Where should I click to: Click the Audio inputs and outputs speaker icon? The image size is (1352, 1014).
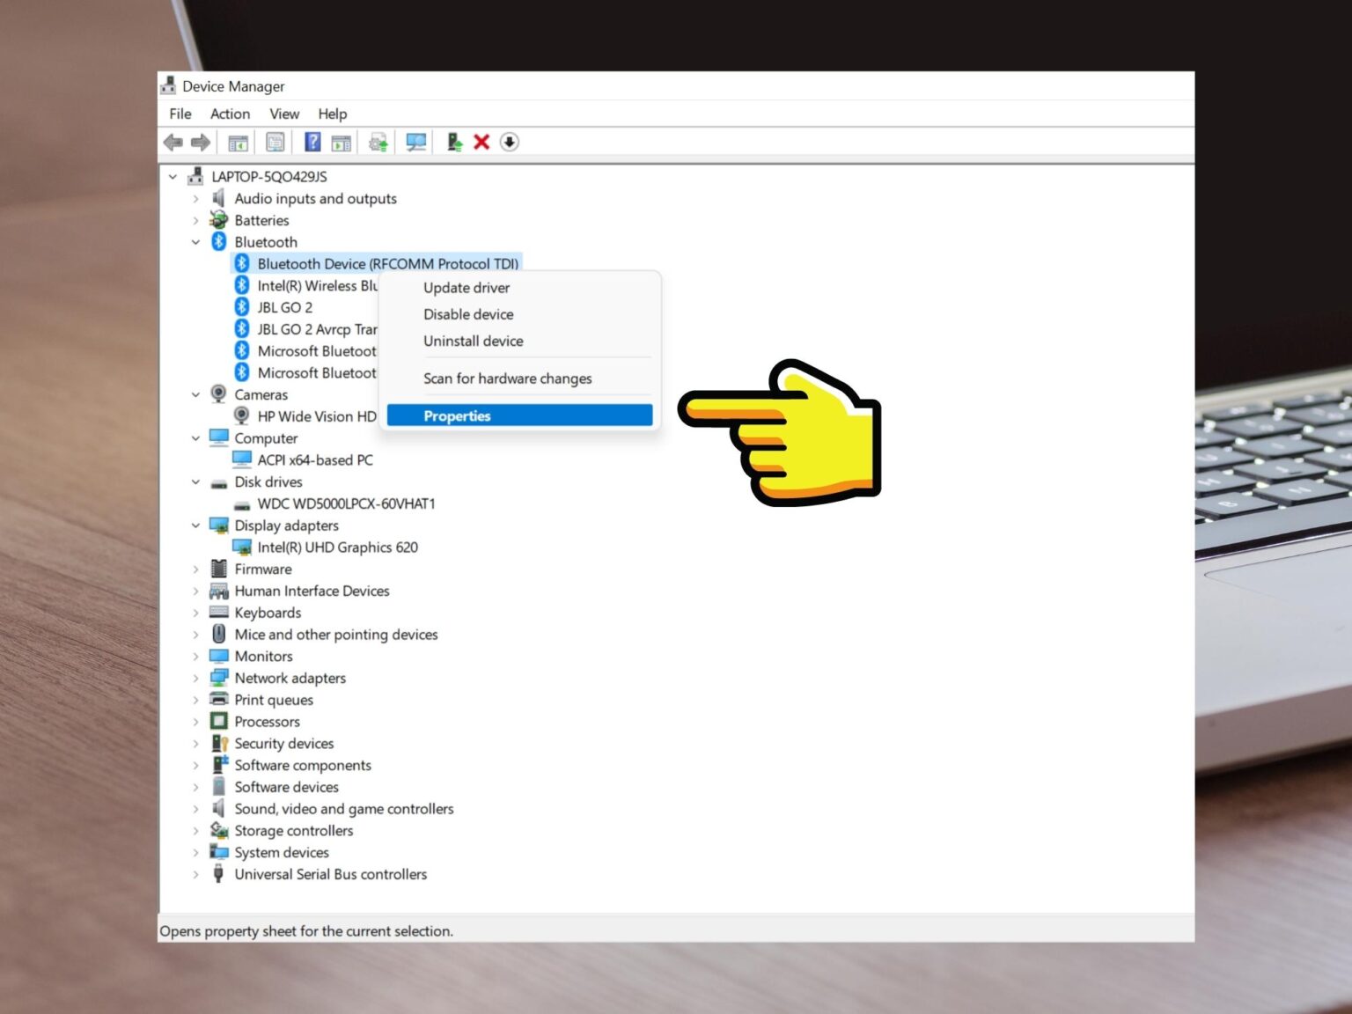pyautogui.click(x=219, y=198)
